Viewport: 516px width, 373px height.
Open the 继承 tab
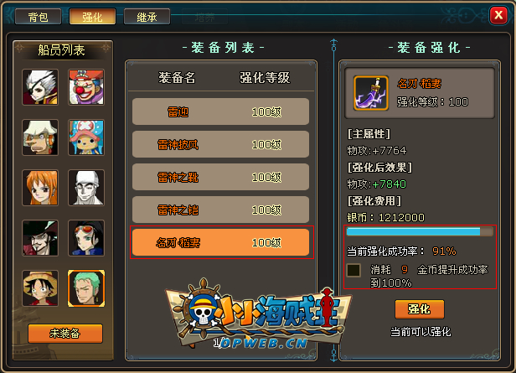coord(147,17)
